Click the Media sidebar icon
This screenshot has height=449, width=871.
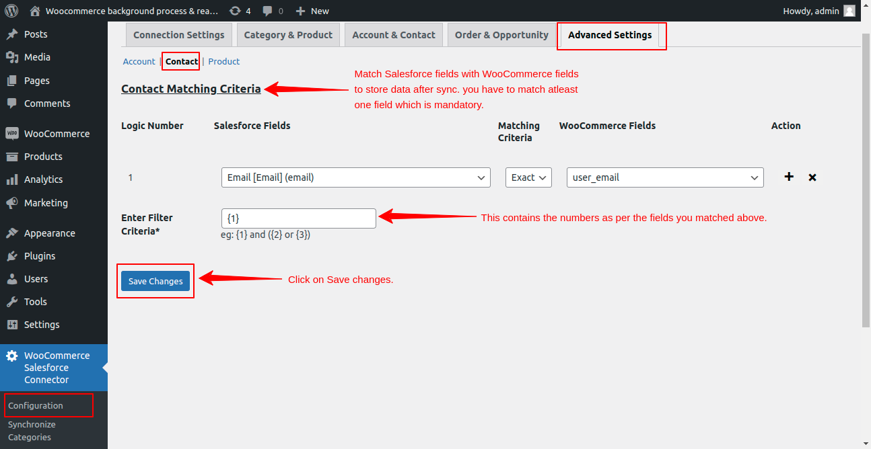[11, 57]
